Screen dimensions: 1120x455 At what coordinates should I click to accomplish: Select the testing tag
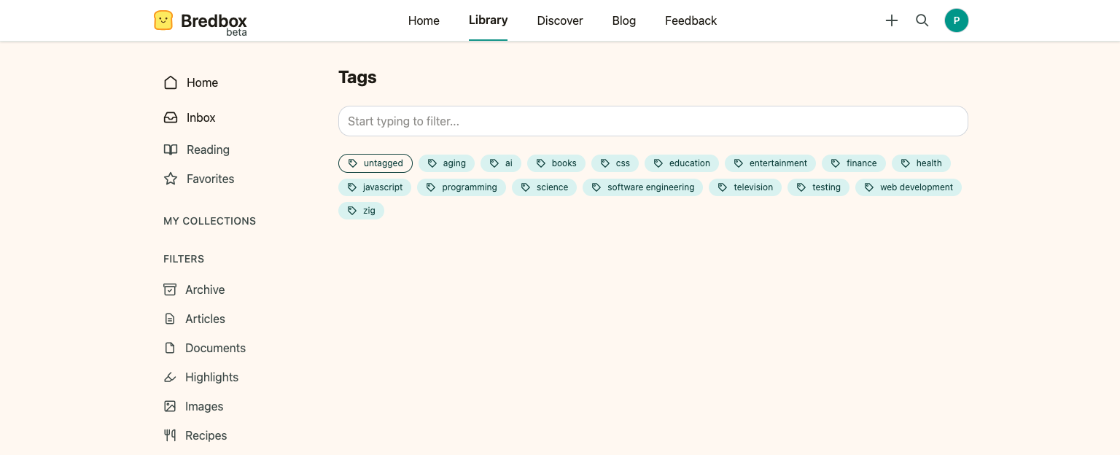click(819, 187)
